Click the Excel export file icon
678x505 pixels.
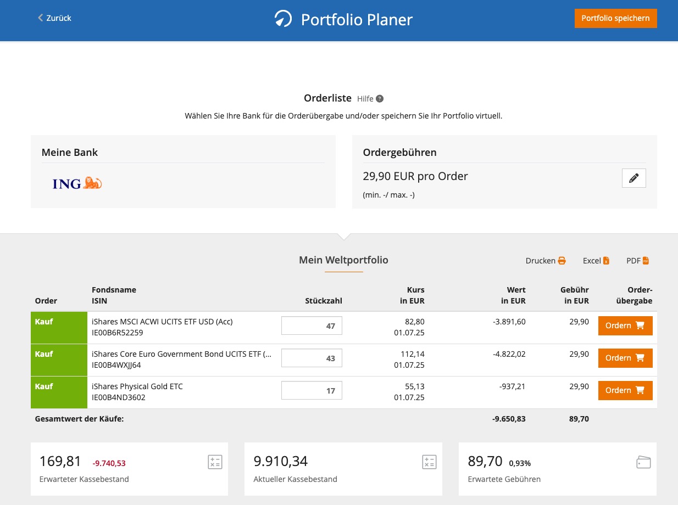(606, 261)
